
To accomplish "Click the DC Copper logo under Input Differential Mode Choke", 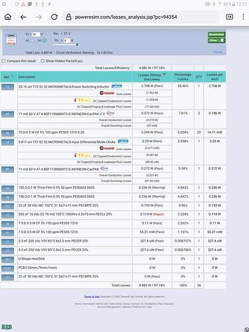I will point(82,155).
